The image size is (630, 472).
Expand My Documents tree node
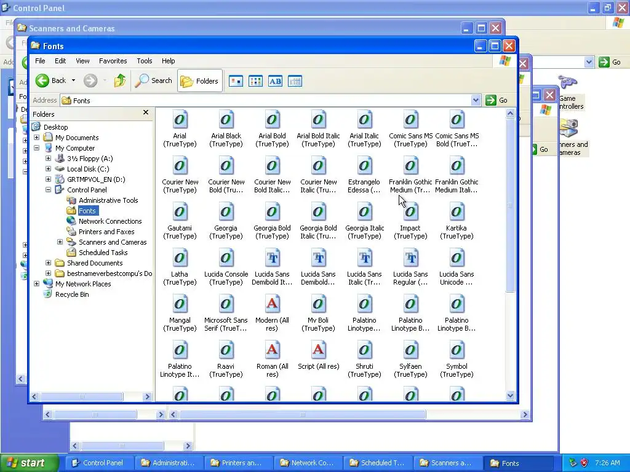[x=36, y=138]
